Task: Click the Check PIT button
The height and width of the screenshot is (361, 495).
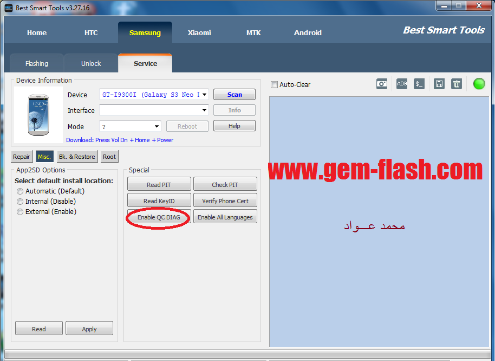Action: point(225,185)
